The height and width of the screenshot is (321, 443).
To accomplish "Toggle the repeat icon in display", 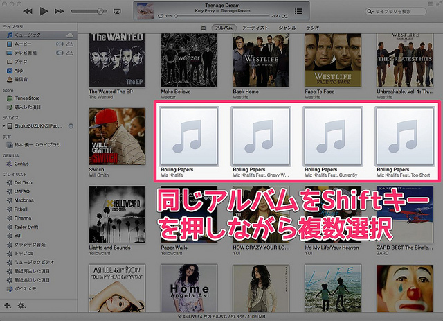I will [161, 16].
